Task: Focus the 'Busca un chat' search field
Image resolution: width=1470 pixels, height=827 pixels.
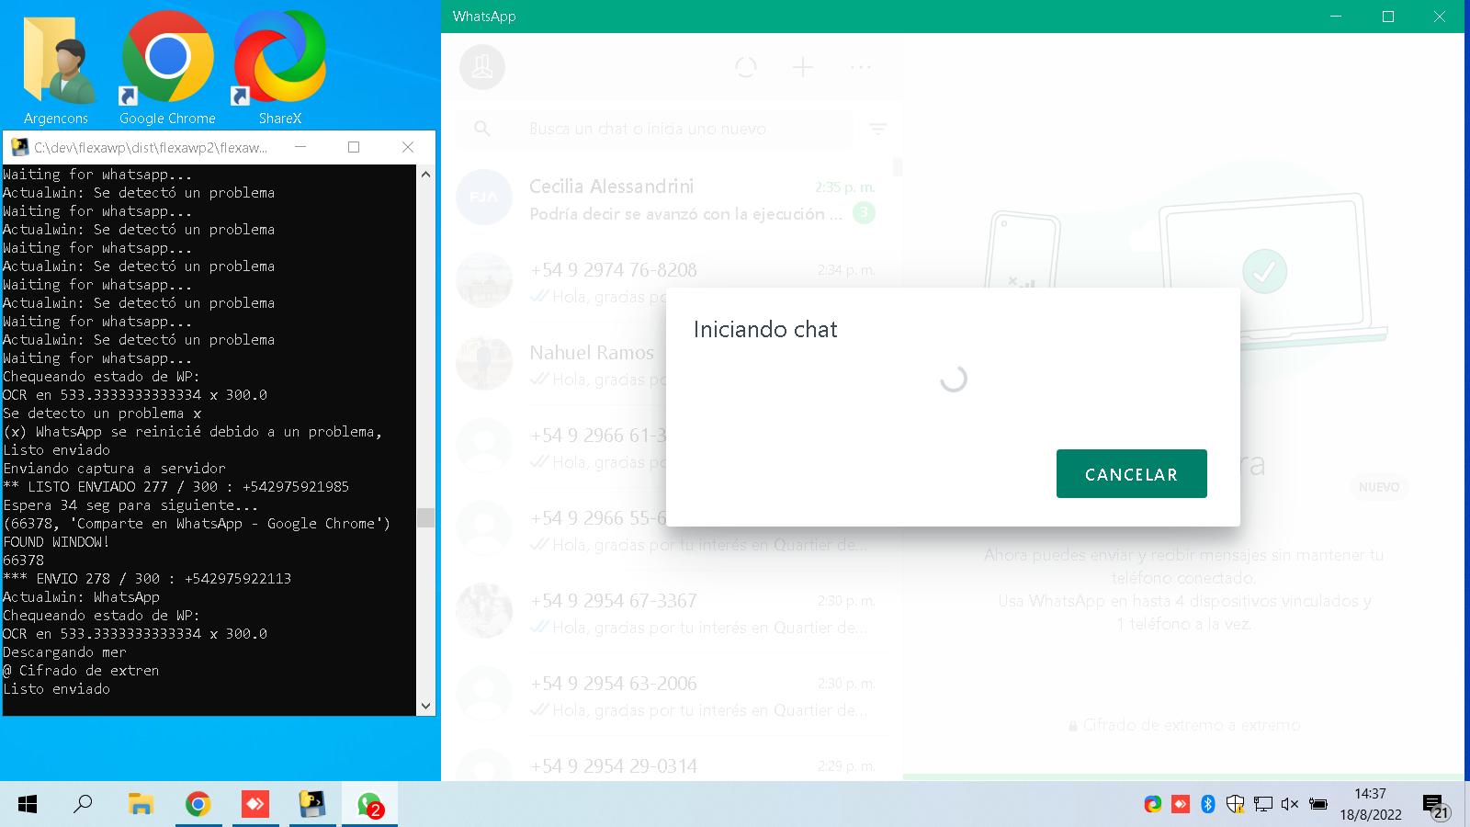Action: (689, 129)
